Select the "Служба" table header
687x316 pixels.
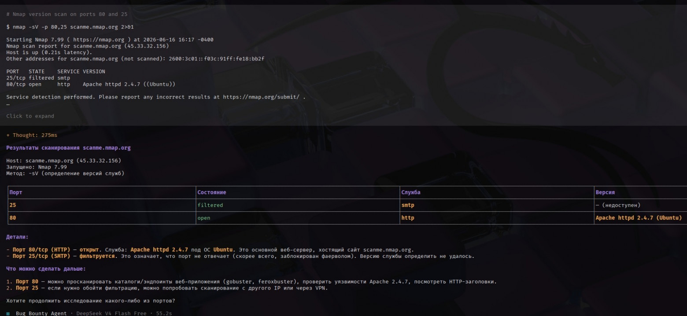tap(411, 192)
